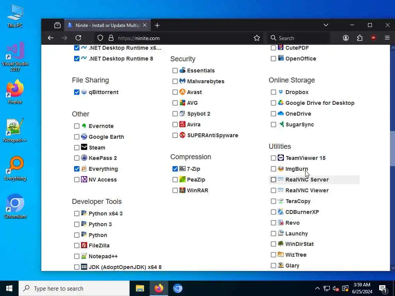Open the notification center icon
Screen dimensions: 395x296
tap(383, 288)
